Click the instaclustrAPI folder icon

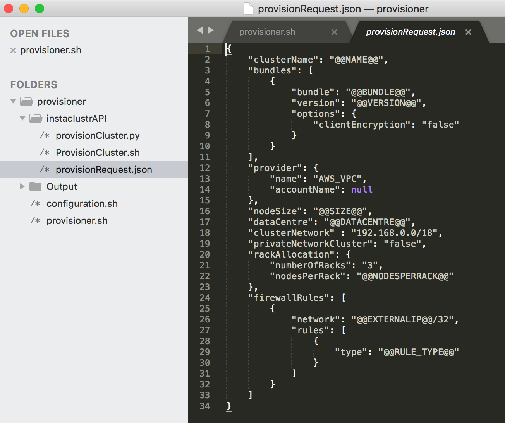36,118
